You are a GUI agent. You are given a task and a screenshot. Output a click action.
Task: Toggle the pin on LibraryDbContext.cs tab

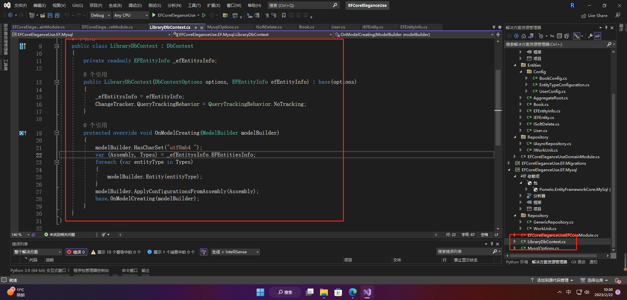(195, 27)
